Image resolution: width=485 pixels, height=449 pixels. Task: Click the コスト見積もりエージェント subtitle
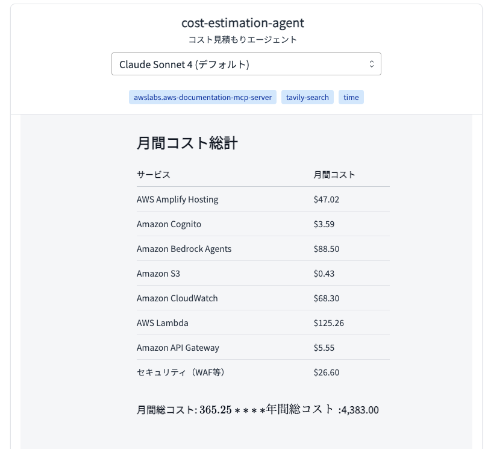click(243, 38)
